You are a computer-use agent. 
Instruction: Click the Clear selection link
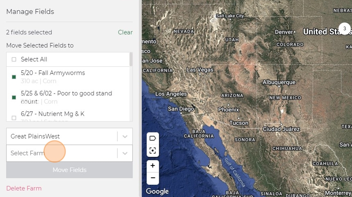click(x=125, y=32)
